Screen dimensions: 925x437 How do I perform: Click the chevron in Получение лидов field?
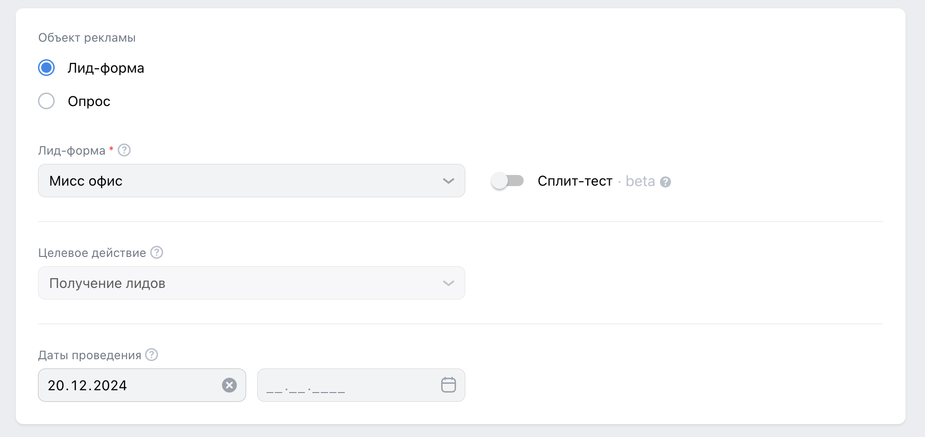pyautogui.click(x=448, y=283)
